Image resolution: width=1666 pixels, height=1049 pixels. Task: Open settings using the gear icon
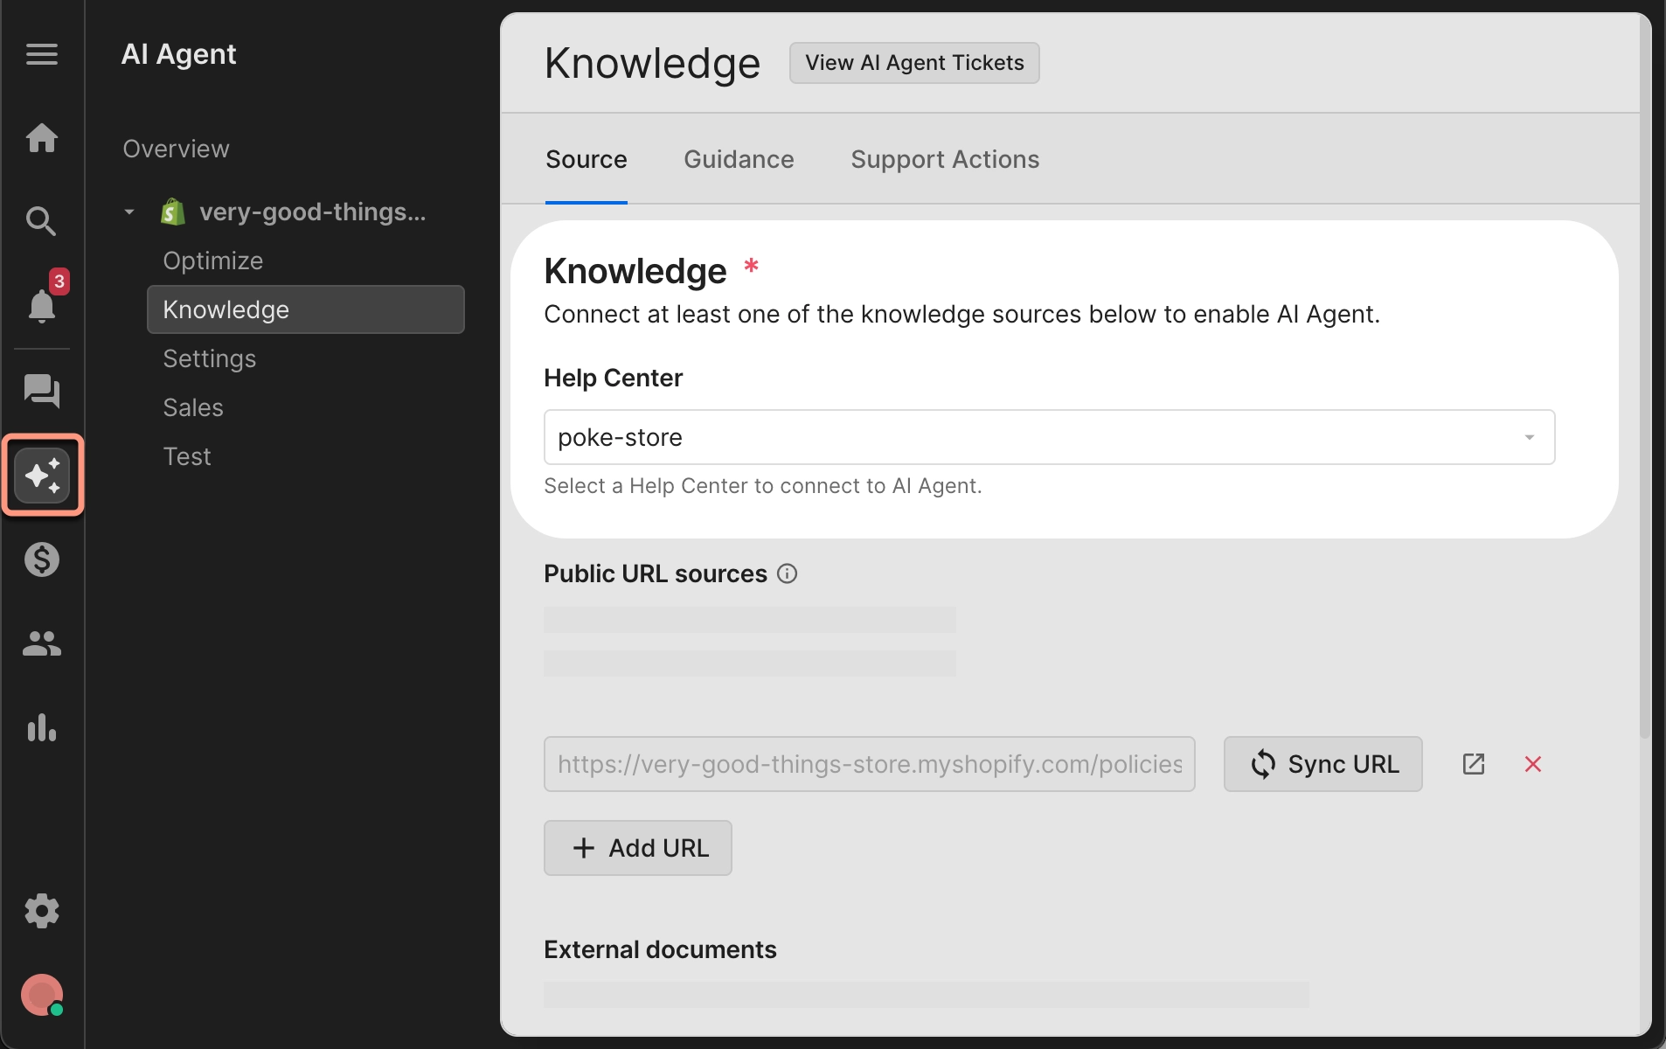click(x=42, y=910)
